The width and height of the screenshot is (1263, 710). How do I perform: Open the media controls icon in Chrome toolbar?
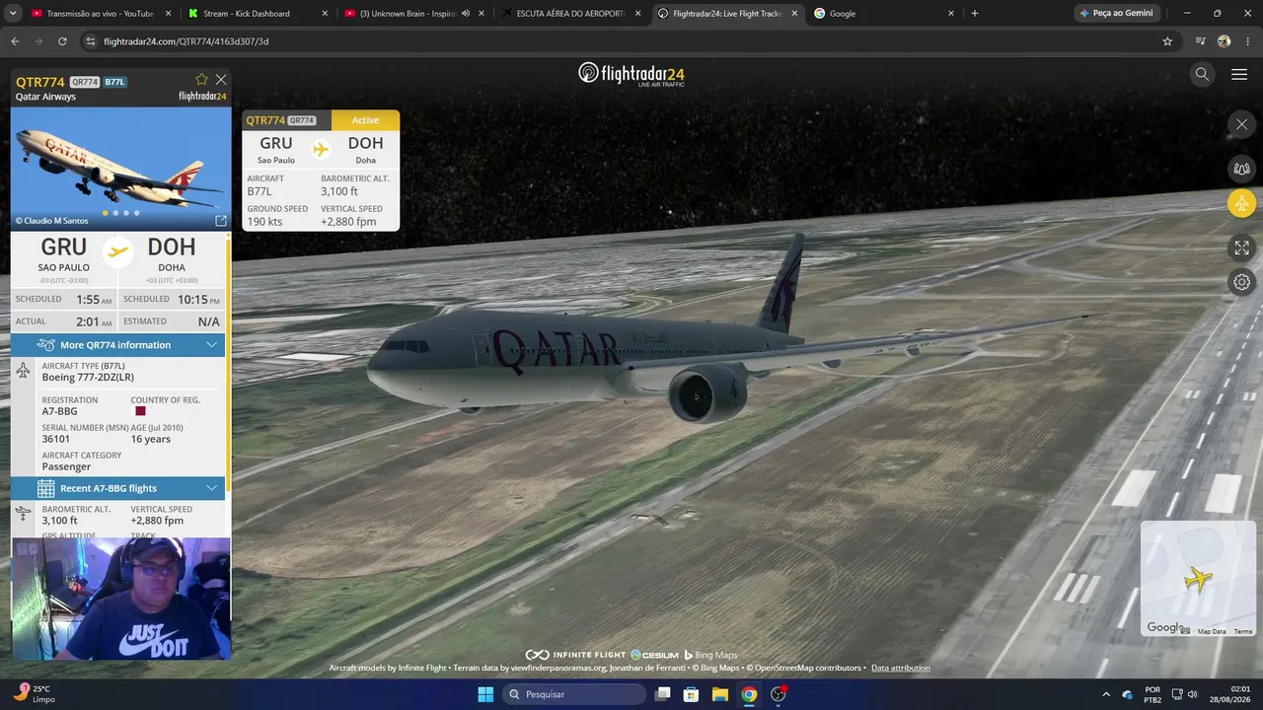(1200, 41)
